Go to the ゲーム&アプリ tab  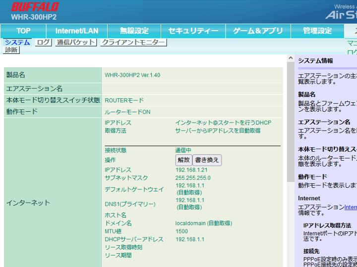[x=258, y=31]
